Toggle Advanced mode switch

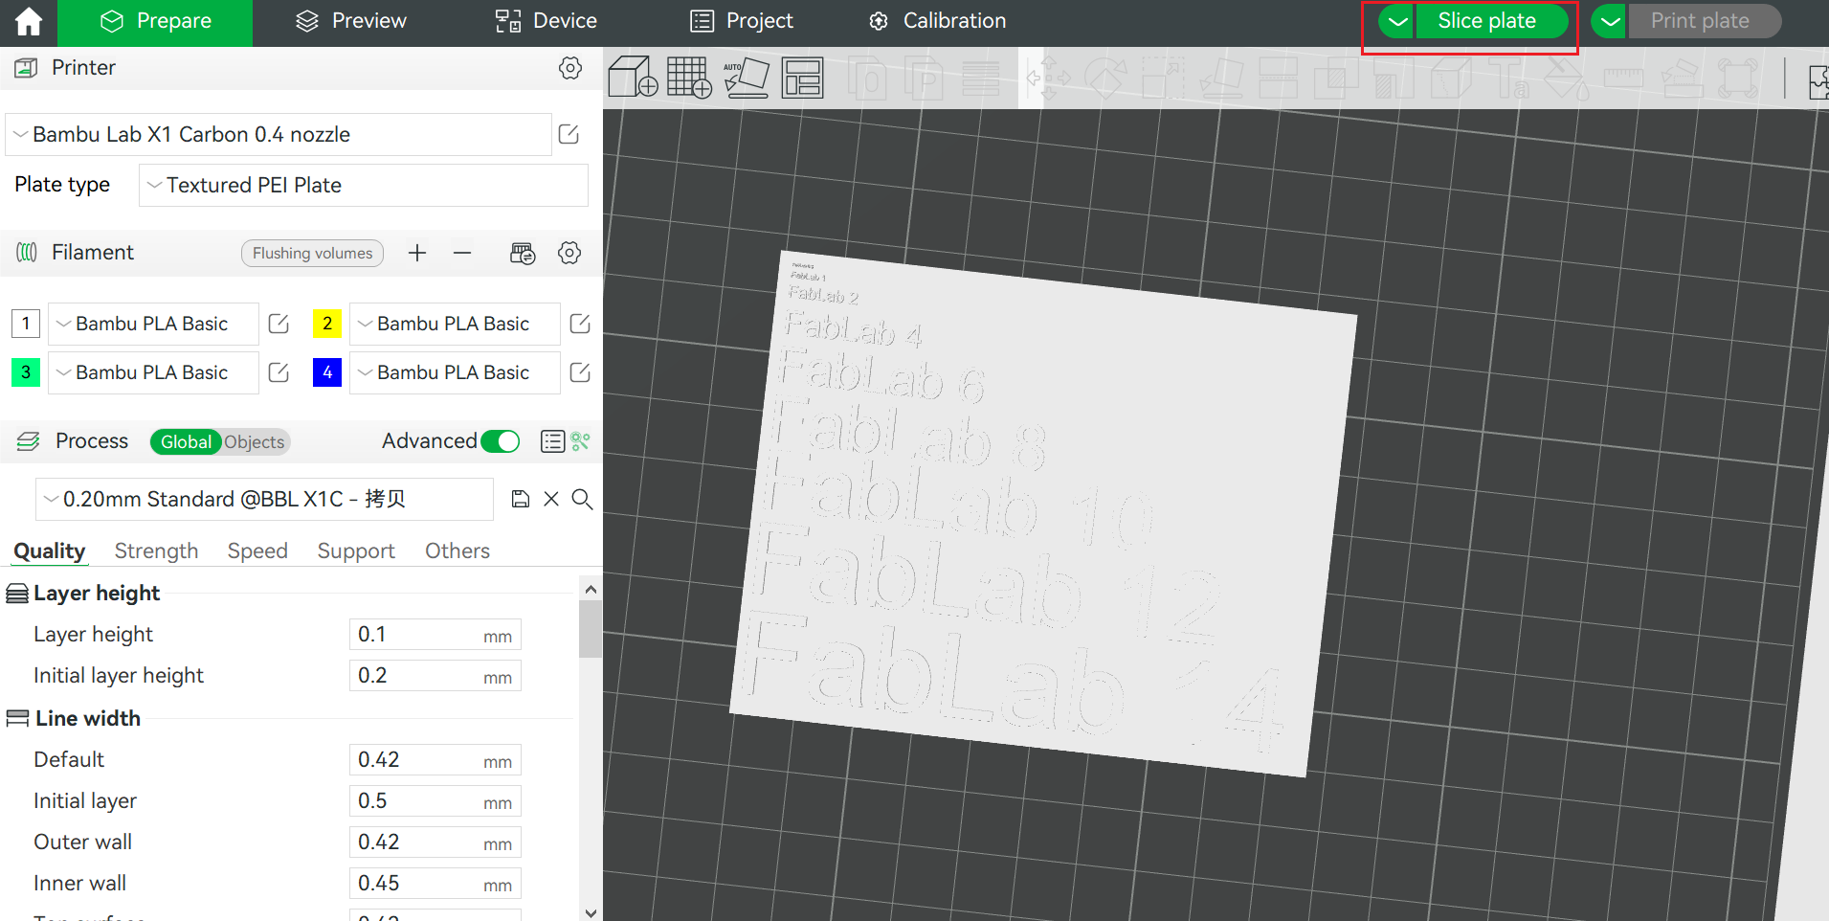[x=501, y=441]
